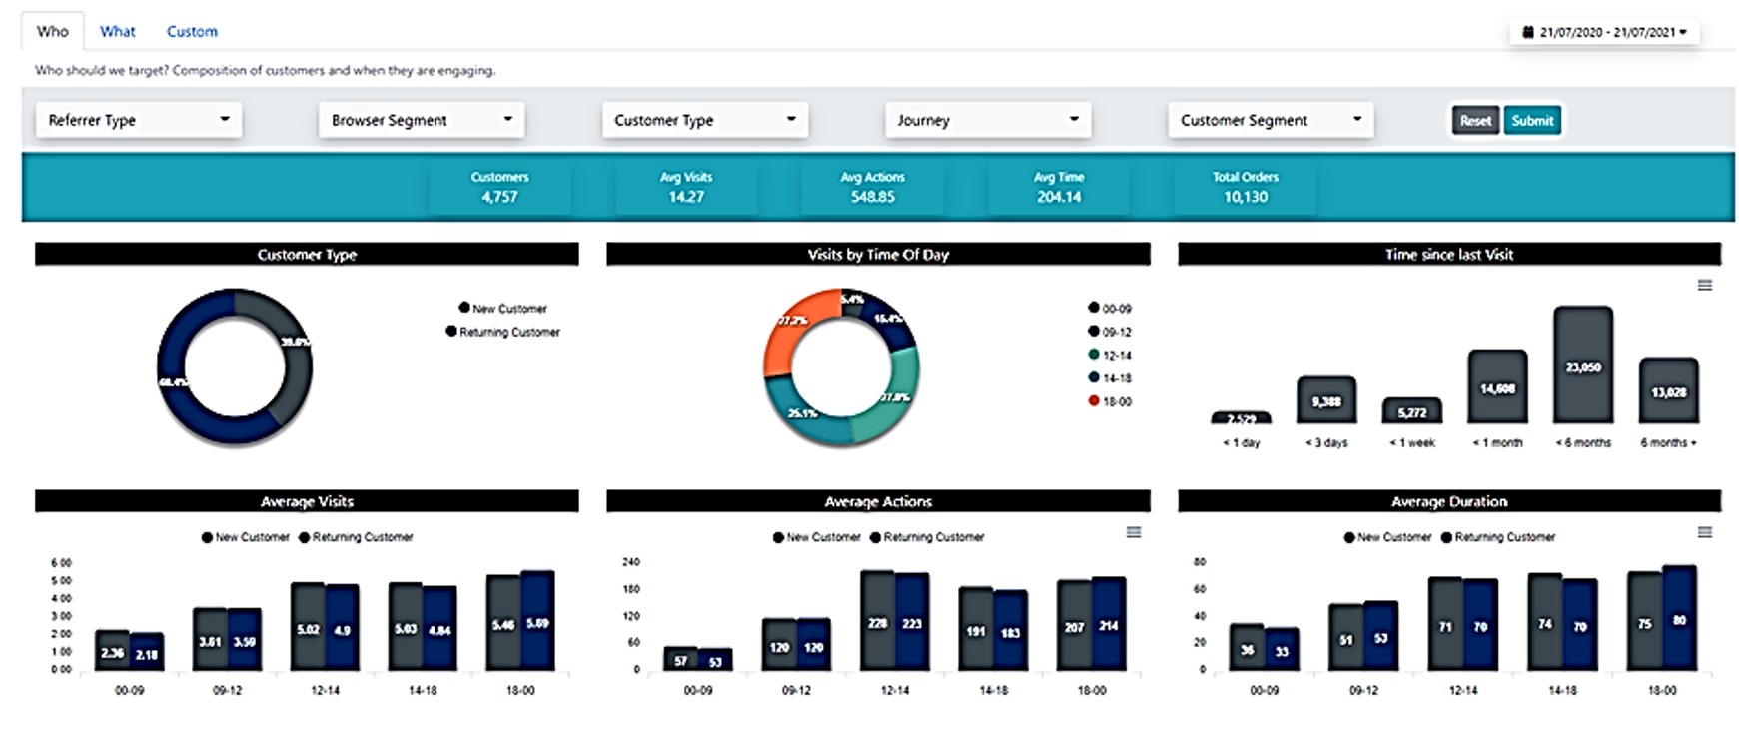
Task: Click the 9,388 bar for < 3 days
Action: (1326, 400)
